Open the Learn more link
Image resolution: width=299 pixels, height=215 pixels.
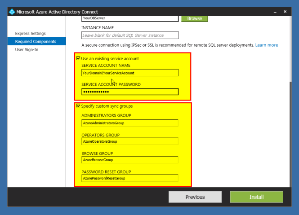(x=266, y=45)
